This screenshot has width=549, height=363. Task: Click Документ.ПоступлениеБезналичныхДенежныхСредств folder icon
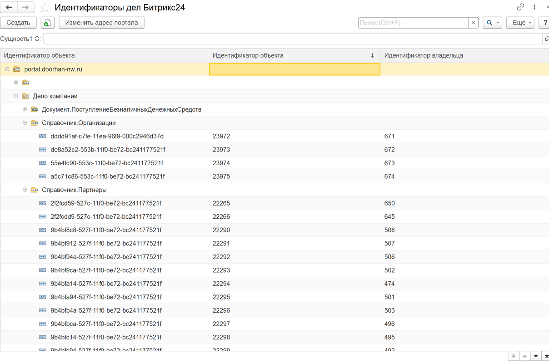click(34, 109)
